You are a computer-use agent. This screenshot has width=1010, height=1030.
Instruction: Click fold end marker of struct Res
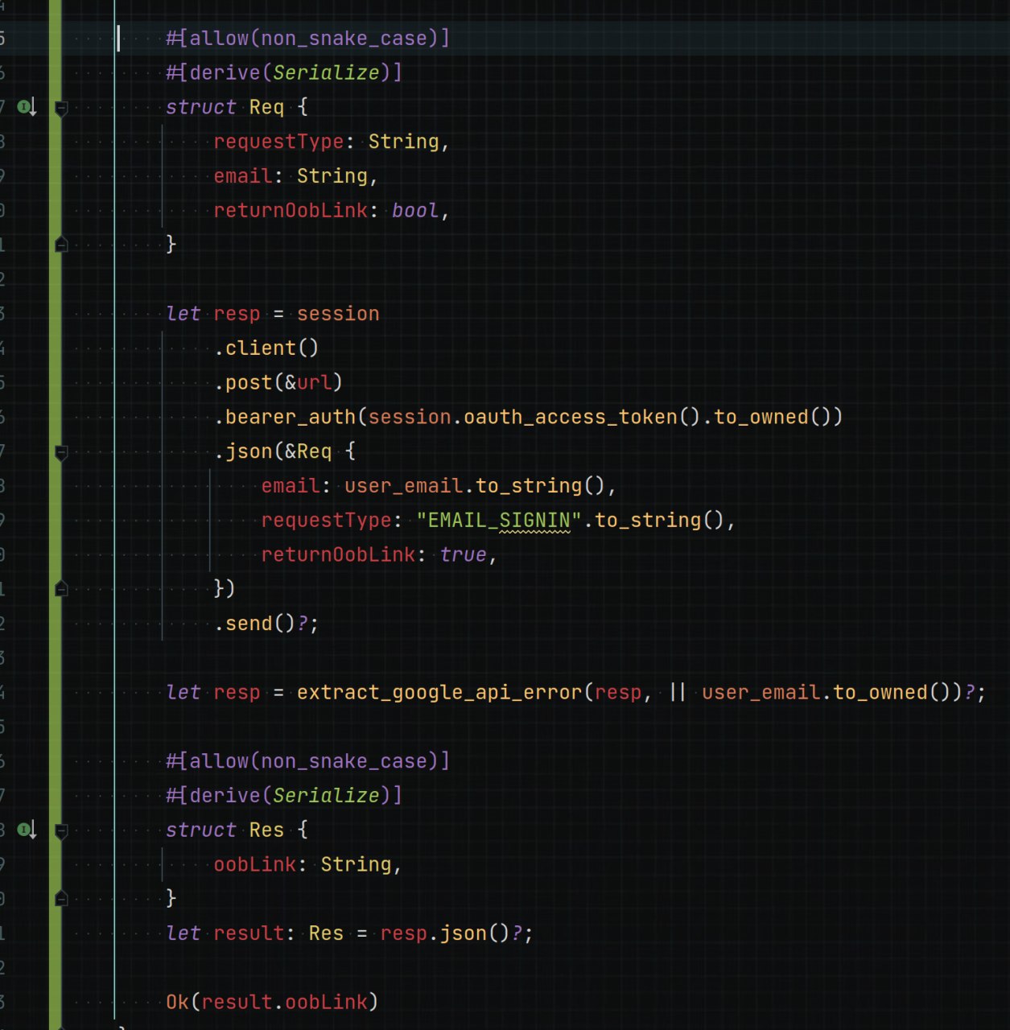(x=61, y=898)
